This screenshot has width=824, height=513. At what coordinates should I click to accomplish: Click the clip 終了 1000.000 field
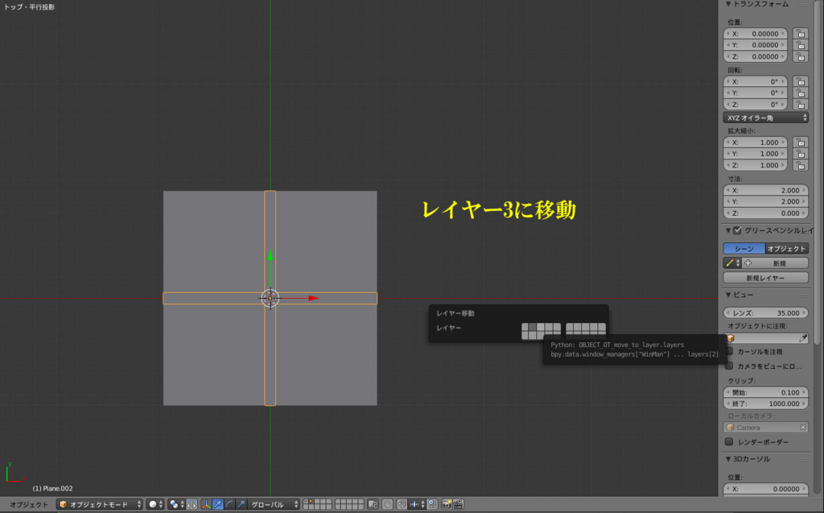(766, 404)
